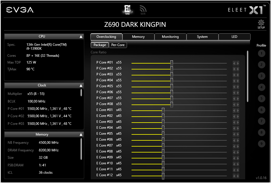Viewport: 271px width, 183px height.
Task: Open the SETUP gear icon
Action: point(261,24)
